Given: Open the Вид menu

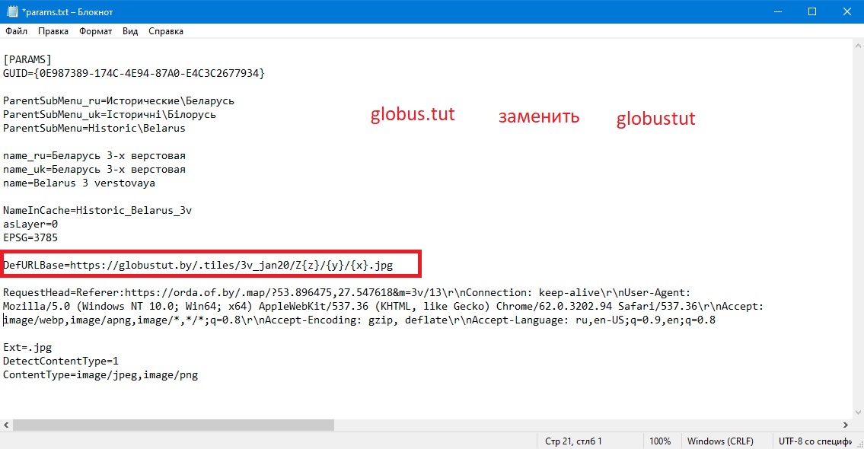Looking at the screenshot, I should (x=130, y=31).
